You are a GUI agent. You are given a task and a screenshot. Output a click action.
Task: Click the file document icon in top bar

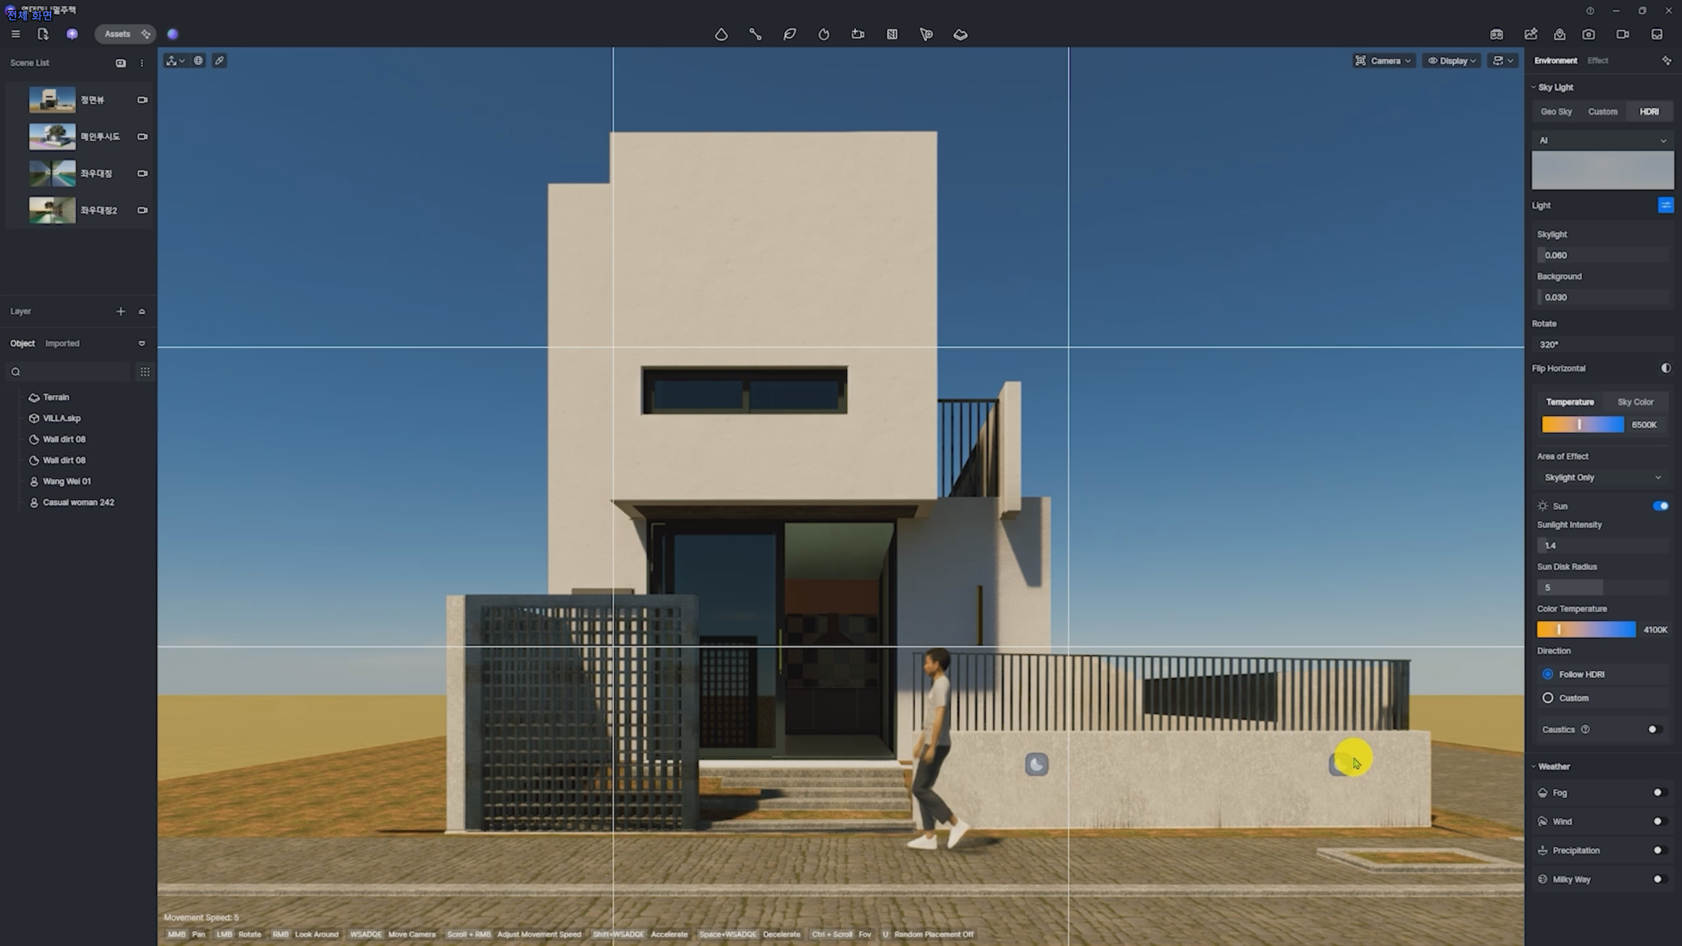tap(43, 34)
